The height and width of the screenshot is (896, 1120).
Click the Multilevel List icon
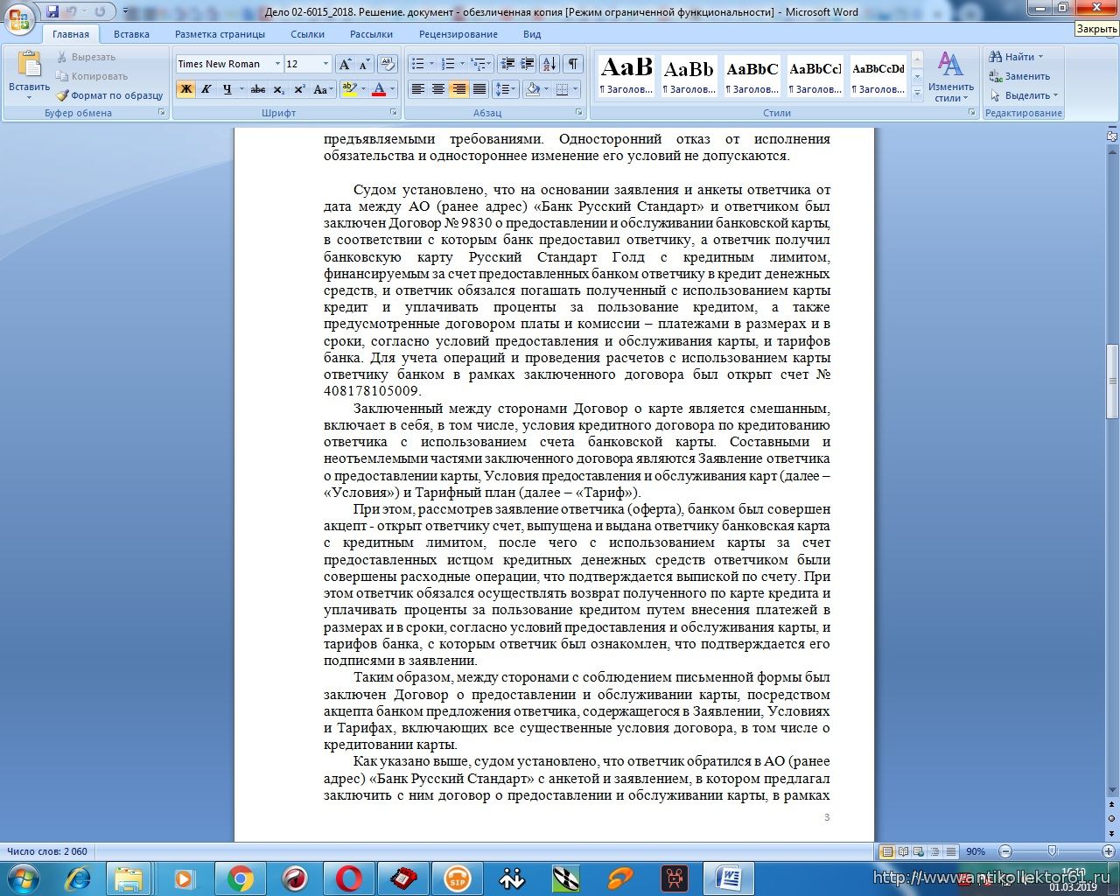coord(480,64)
